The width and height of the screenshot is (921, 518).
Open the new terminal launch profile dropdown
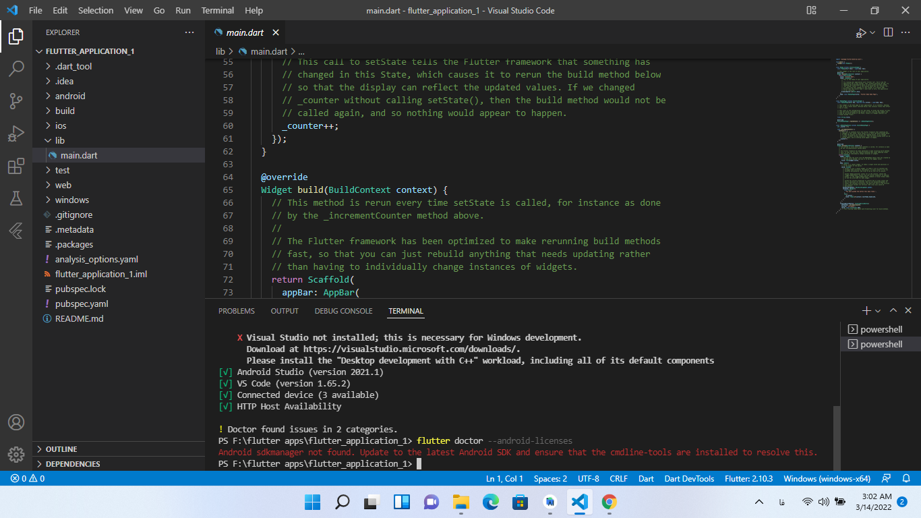tap(878, 311)
